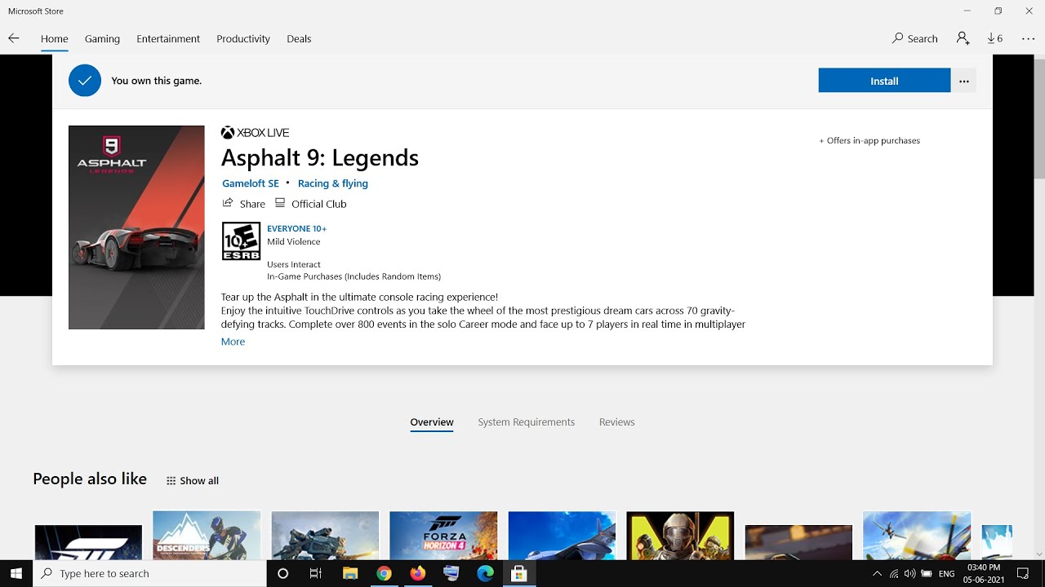Viewport: 1045px width, 587px height.
Task: Click the Microsoft Store taskbar icon
Action: tap(518, 574)
